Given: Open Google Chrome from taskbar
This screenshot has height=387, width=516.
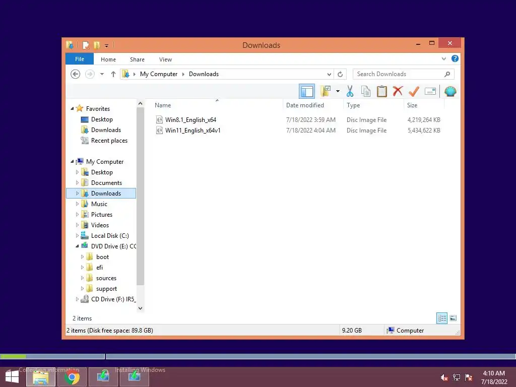Looking at the screenshot, I should 72,377.
